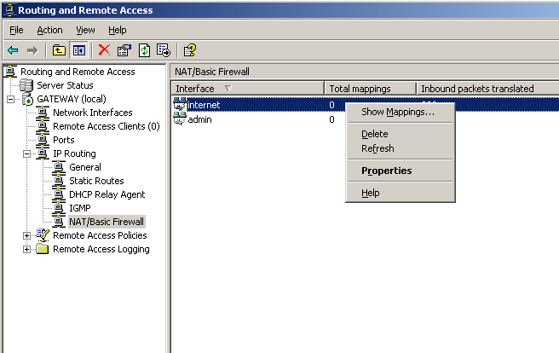This screenshot has height=353, width=559.
Task: Collapse the IP Routing tree node
Action: (26, 153)
